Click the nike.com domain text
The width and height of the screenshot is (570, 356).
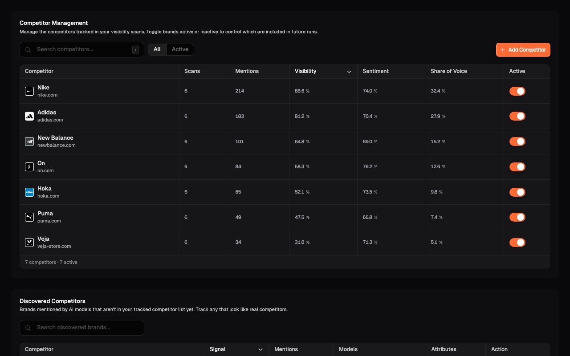pos(47,95)
